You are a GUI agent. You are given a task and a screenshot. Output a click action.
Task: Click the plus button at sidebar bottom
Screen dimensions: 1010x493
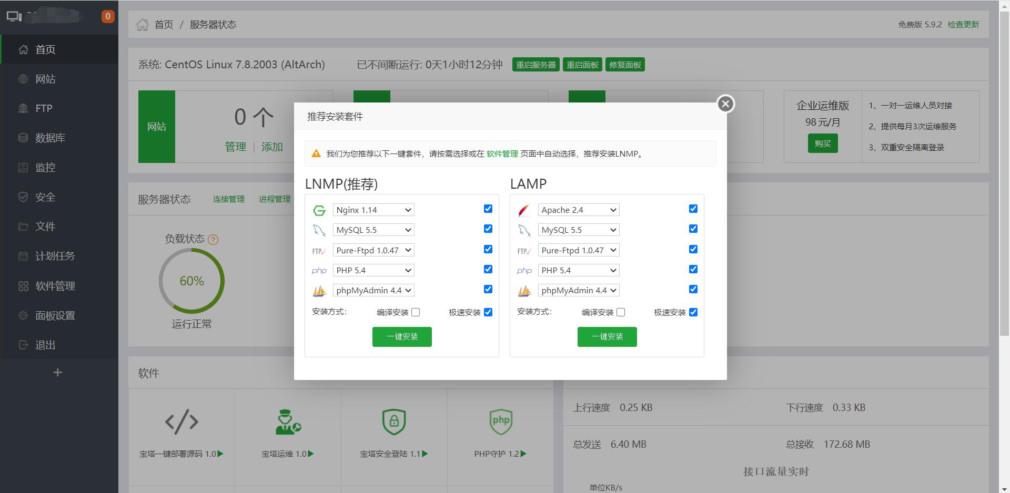click(57, 372)
